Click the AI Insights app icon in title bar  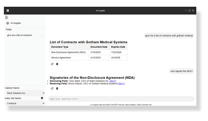tap(8, 10)
